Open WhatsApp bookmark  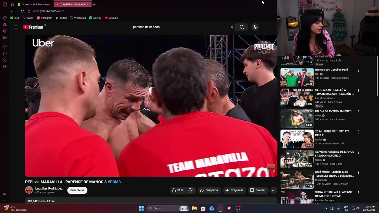(78, 18)
